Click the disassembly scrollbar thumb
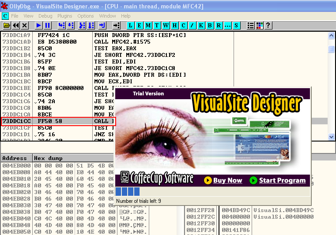Image resolution: width=336 pixels, height=235 pixels. (x=331, y=49)
